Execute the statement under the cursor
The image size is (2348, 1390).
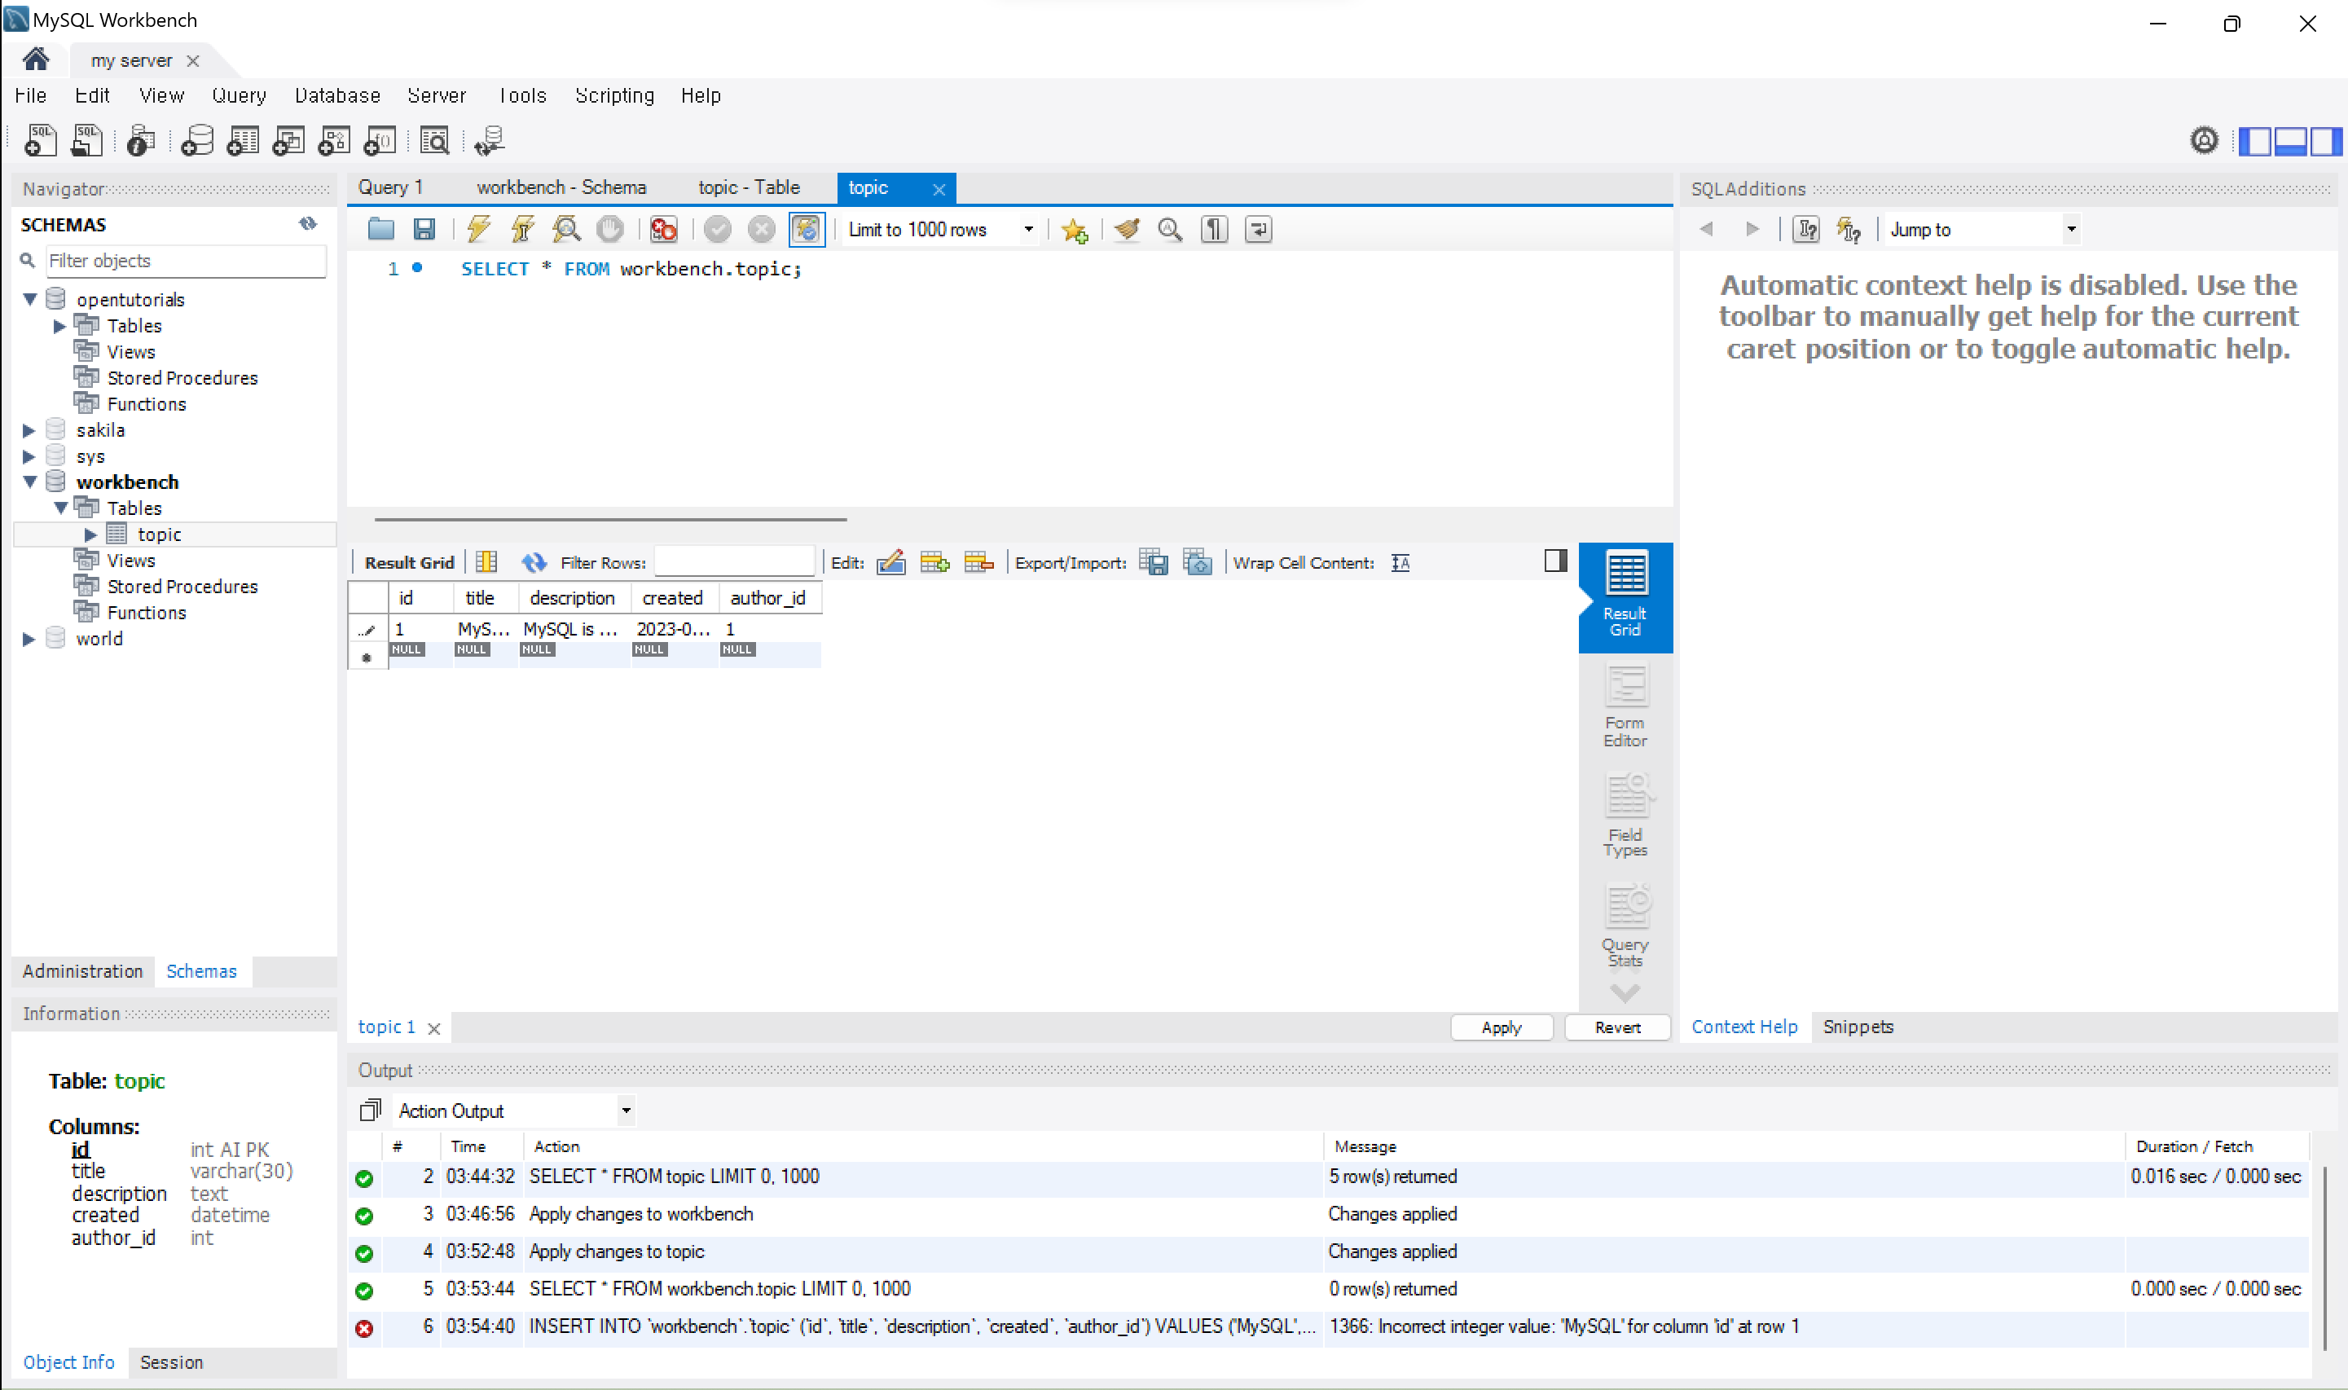tap(522, 229)
